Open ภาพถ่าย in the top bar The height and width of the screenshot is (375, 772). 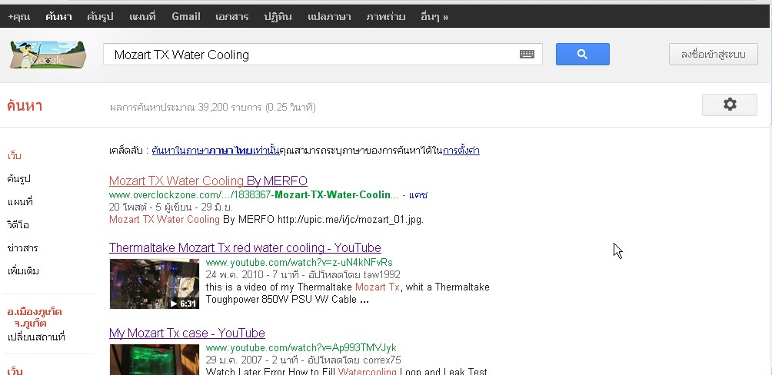(x=385, y=17)
